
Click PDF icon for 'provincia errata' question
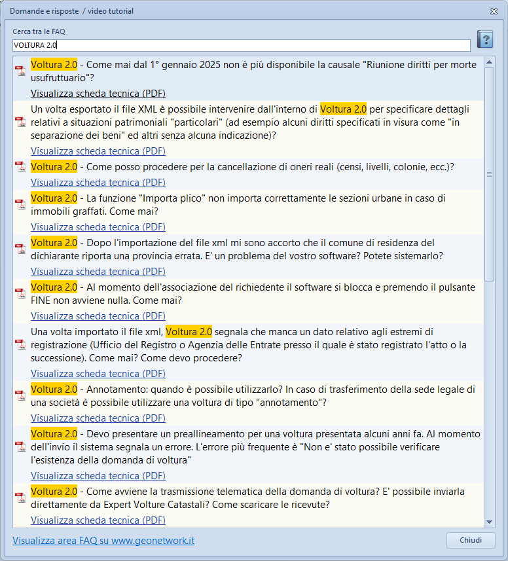[x=20, y=249]
